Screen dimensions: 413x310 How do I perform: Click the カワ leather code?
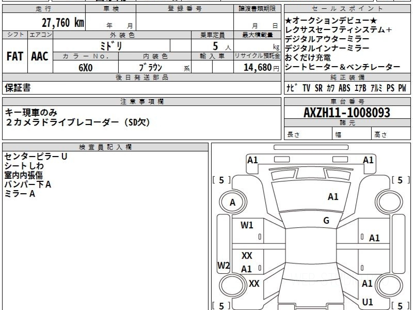click(331, 88)
